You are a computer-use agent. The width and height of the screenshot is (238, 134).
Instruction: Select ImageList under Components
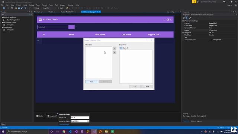[x=10, y=30]
